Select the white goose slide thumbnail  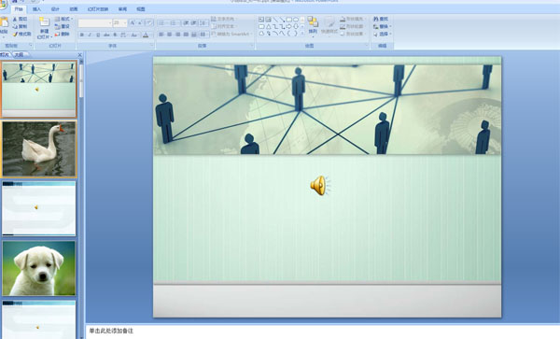coord(39,149)
